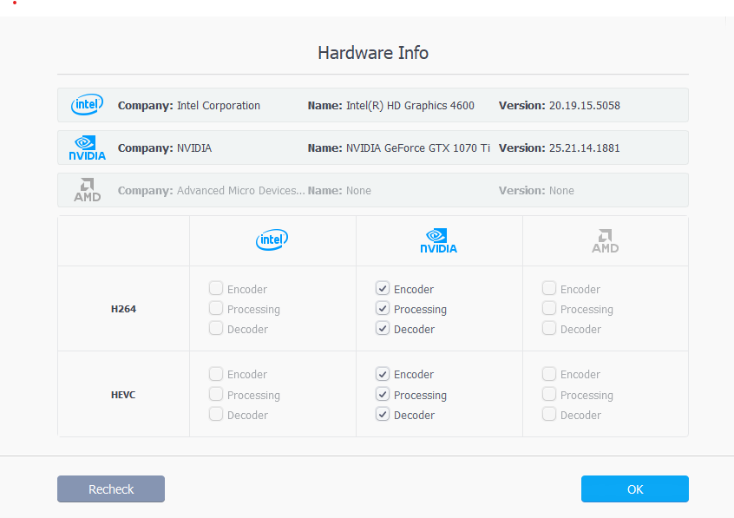Check the AMD H264 Encoder checkbox
The height and width of the screenshot is (518, 734).
[x=549, y=288]
